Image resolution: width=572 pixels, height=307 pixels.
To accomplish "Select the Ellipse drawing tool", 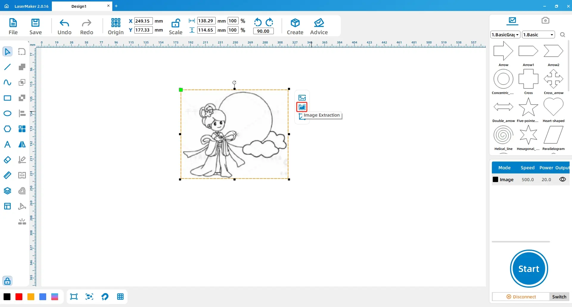I will tap(7, 113).
